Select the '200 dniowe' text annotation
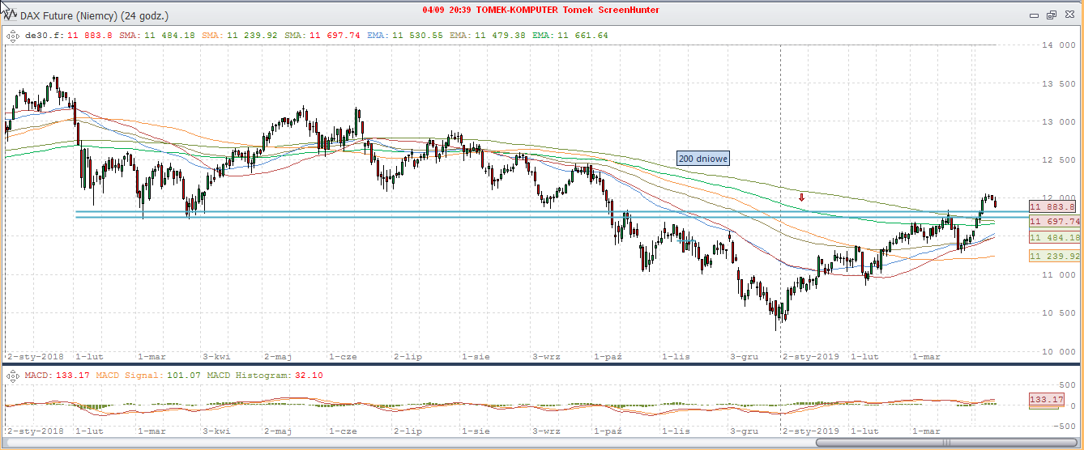Viewport: 1084px width, 450px height. (x=703, y=159)
